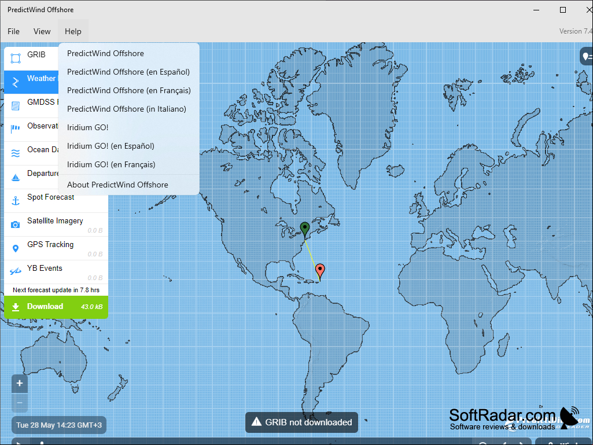Click the 43.0 kB download size text
This screenshot has width=593, height=445.
[x=92, y=307]
